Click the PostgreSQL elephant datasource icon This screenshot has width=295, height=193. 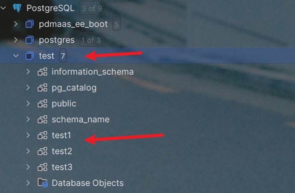(17, 8)
